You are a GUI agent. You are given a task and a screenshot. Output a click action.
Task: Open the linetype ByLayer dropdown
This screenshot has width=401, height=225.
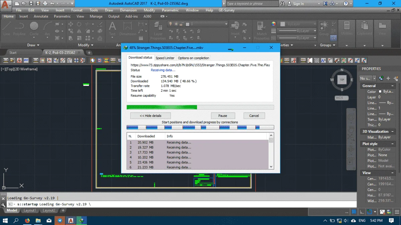pos(297,38)
